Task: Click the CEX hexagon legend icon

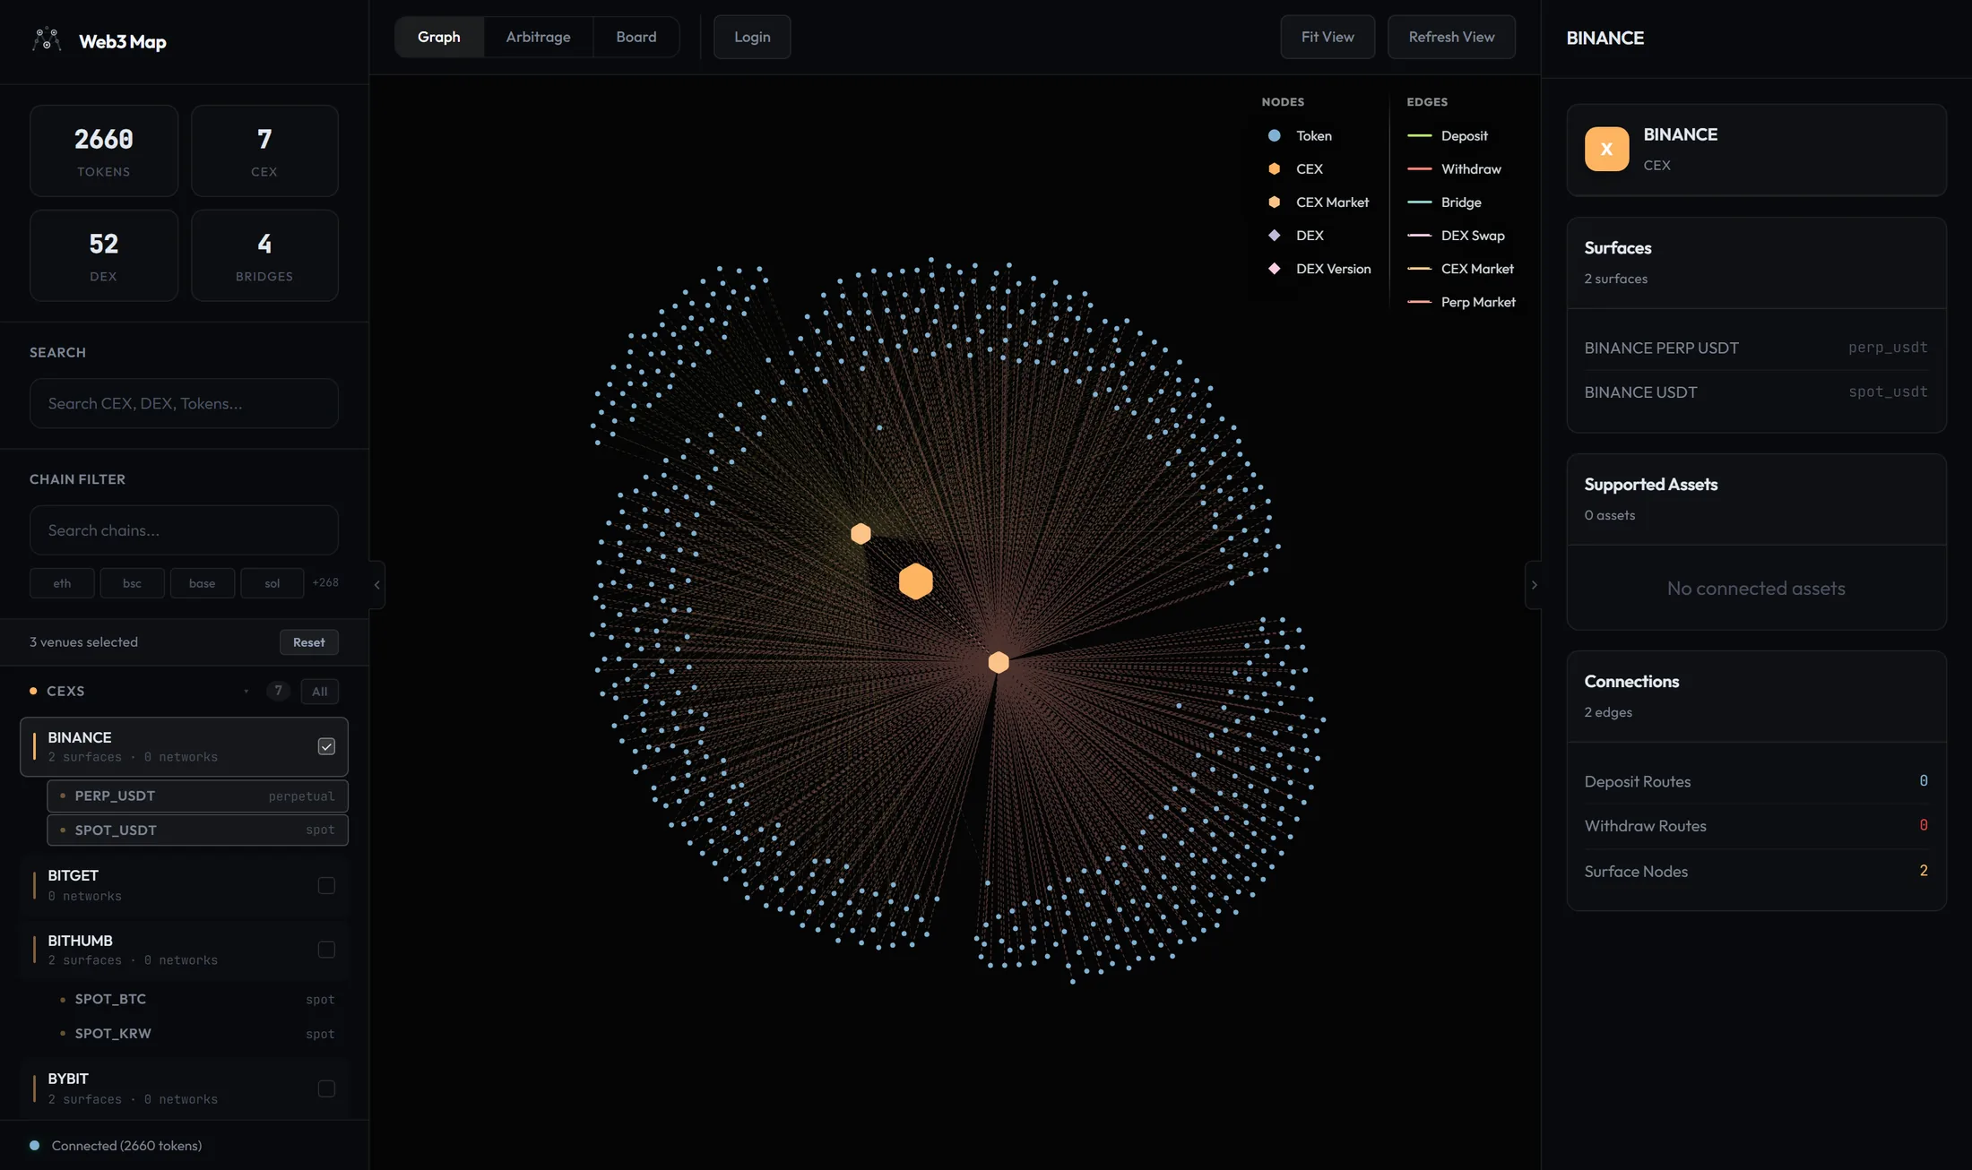Action: pyautogui.click(x=1274, y=168)
